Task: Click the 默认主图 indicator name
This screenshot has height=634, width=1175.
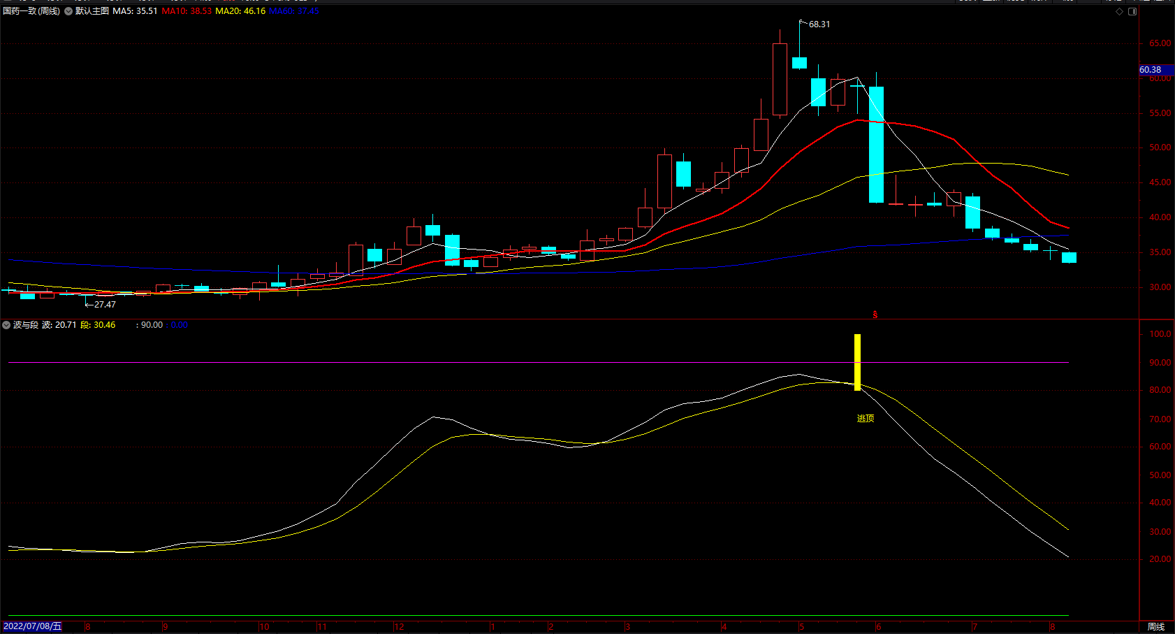Action: (x=92, y=11)
